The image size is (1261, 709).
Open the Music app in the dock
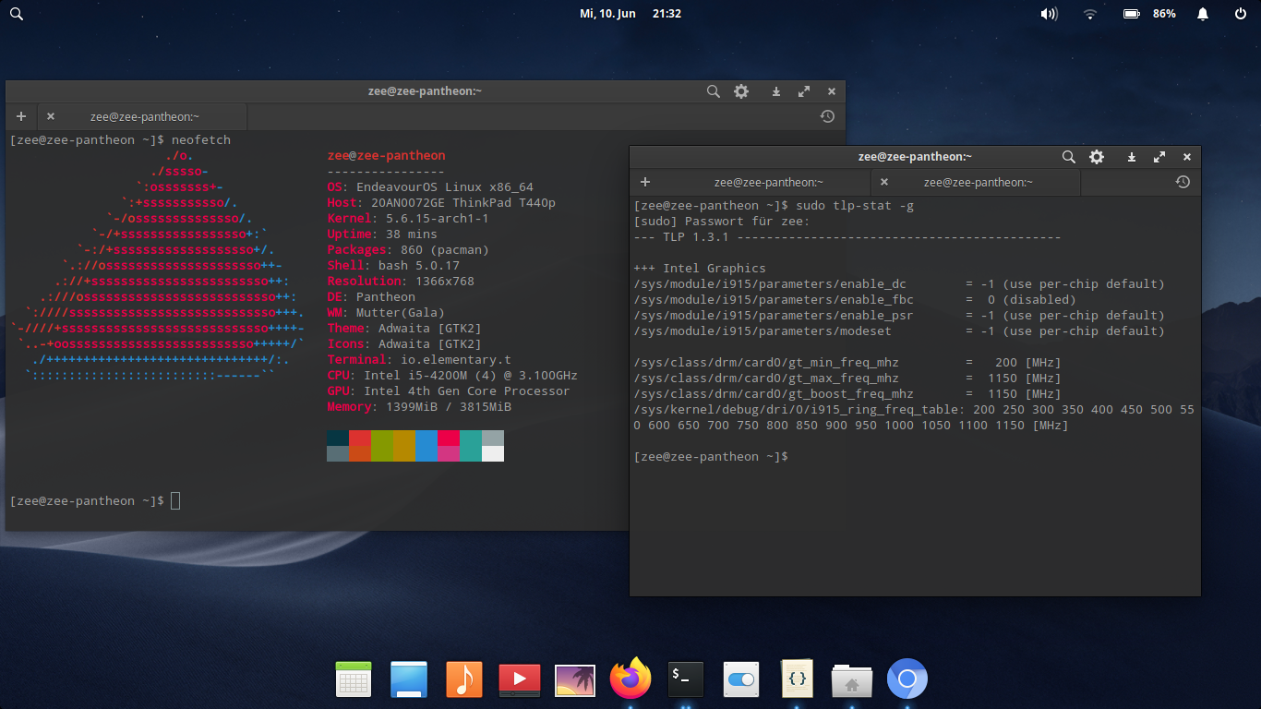point(463,679)
